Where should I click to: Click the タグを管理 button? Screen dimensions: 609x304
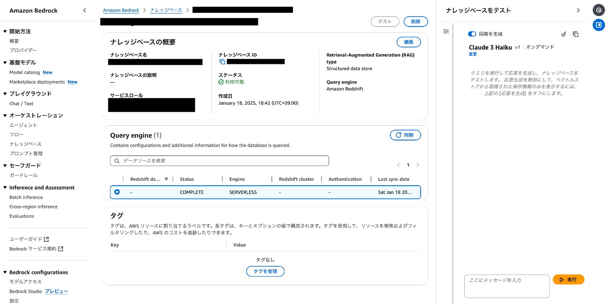point(265,271)
